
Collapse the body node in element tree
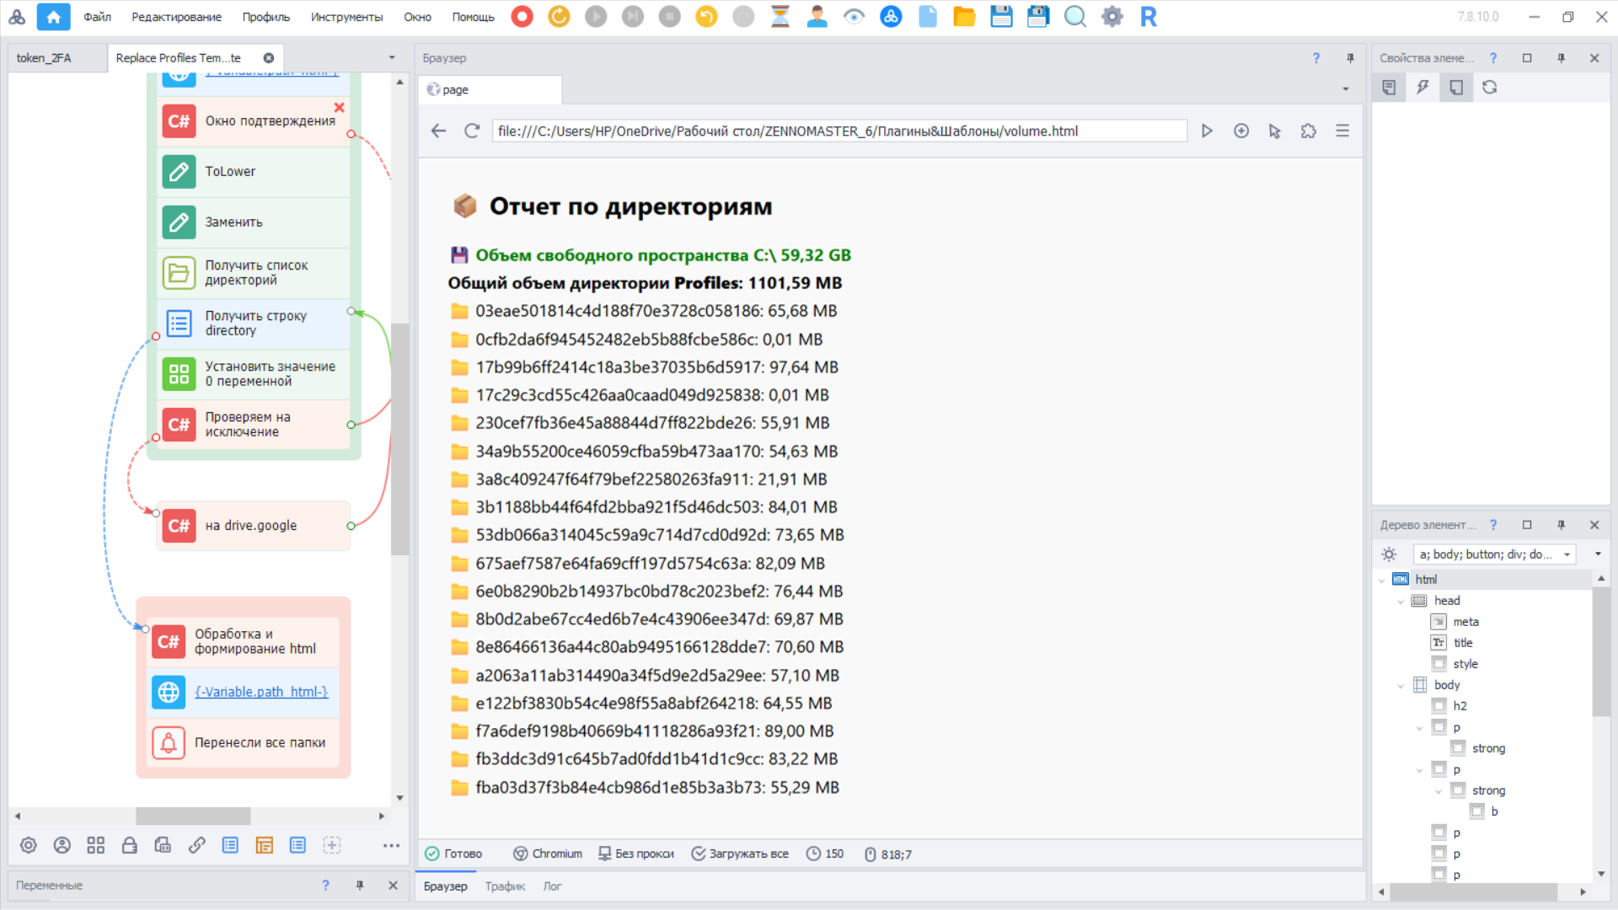click(x=1401, y=685)
